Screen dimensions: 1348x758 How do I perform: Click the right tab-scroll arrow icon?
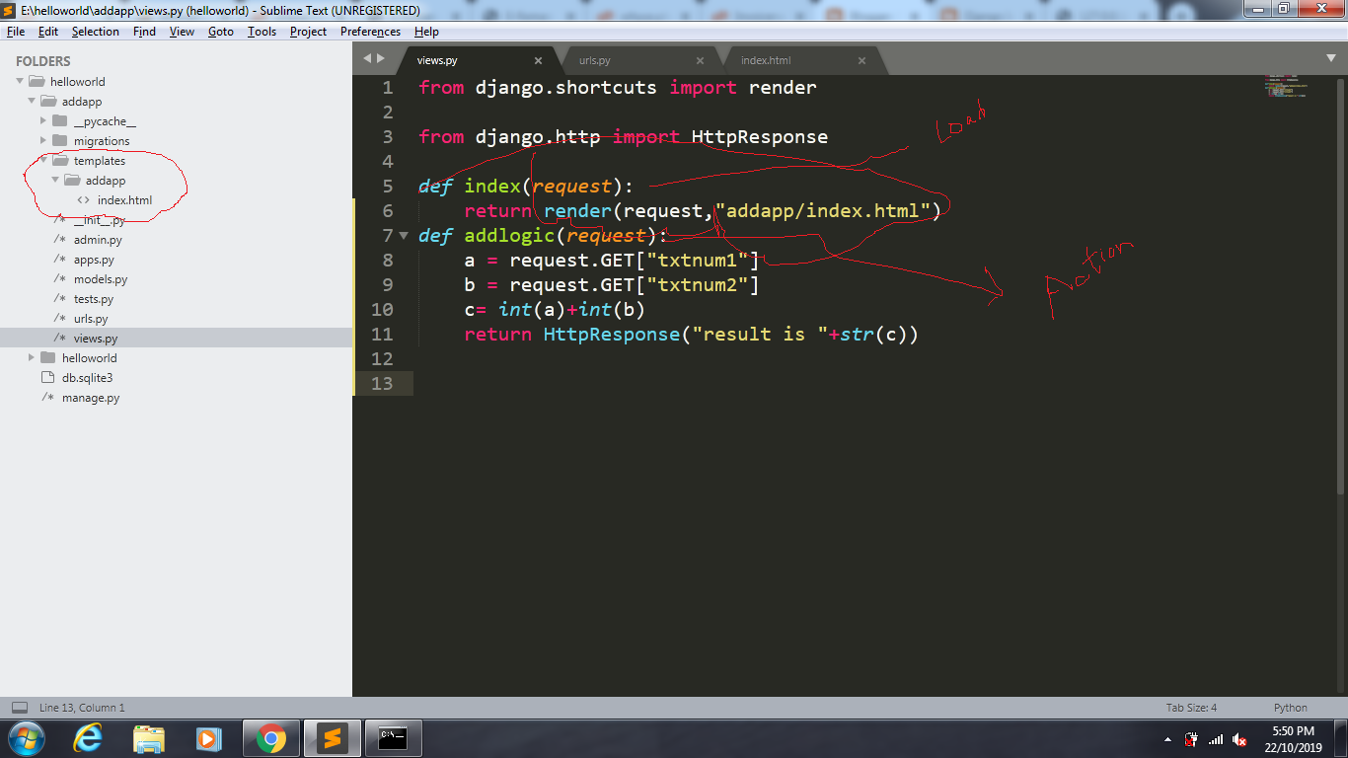pos(380,58)
